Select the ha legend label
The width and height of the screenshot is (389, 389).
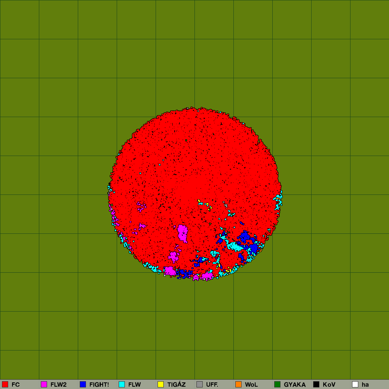click(365, 385)
